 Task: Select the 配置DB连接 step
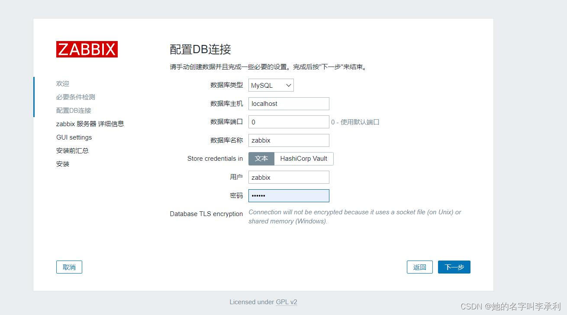(x=74, y=110)
